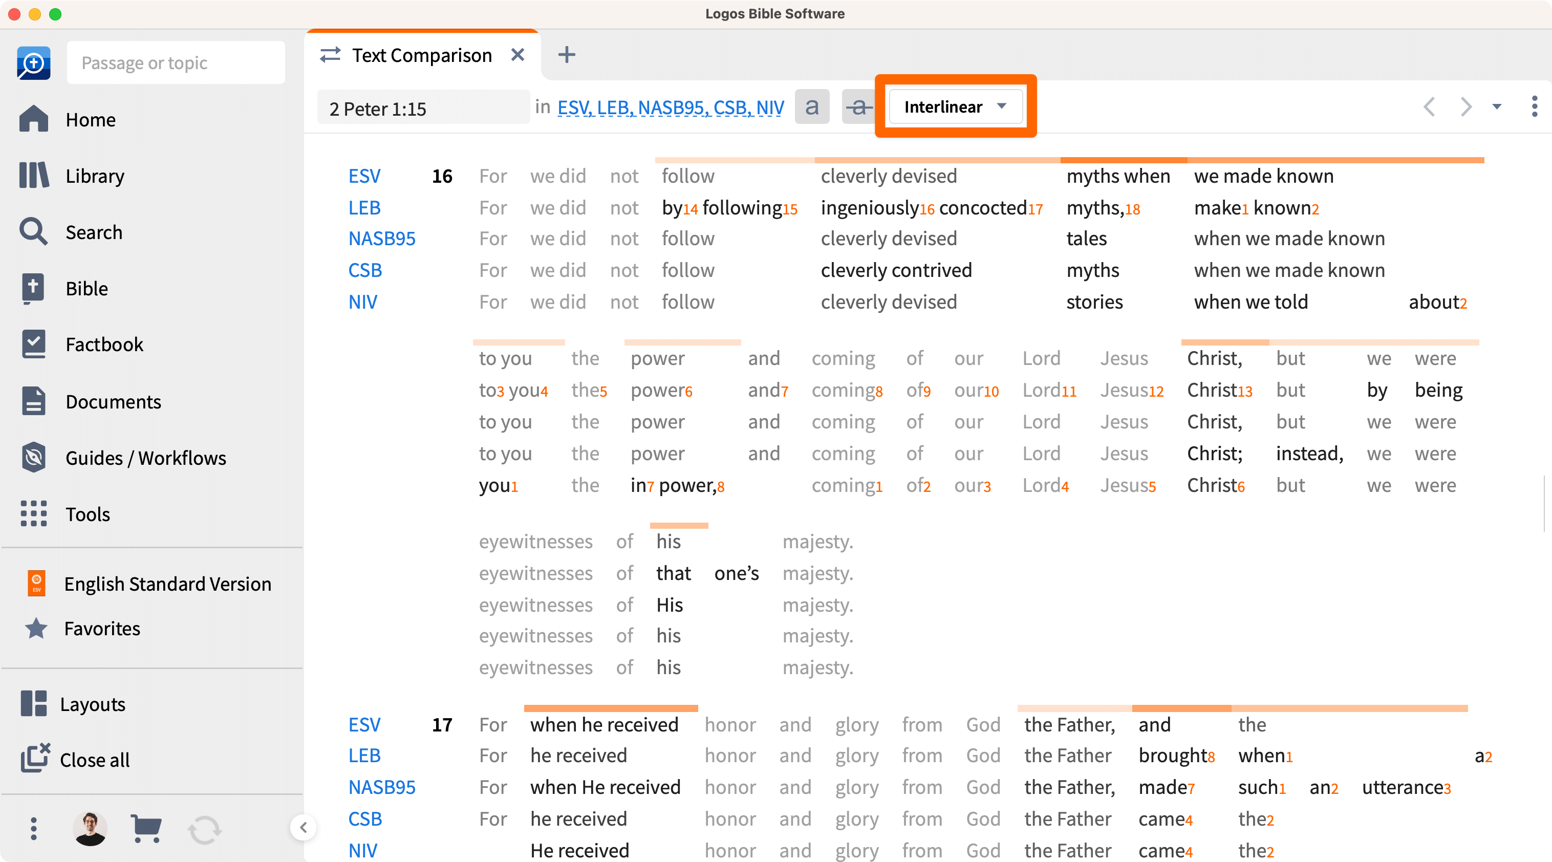Screen dimensions: 1552x862
Task: Click 'concocted' in LEB verse 16 row
Action: (983, 207)
